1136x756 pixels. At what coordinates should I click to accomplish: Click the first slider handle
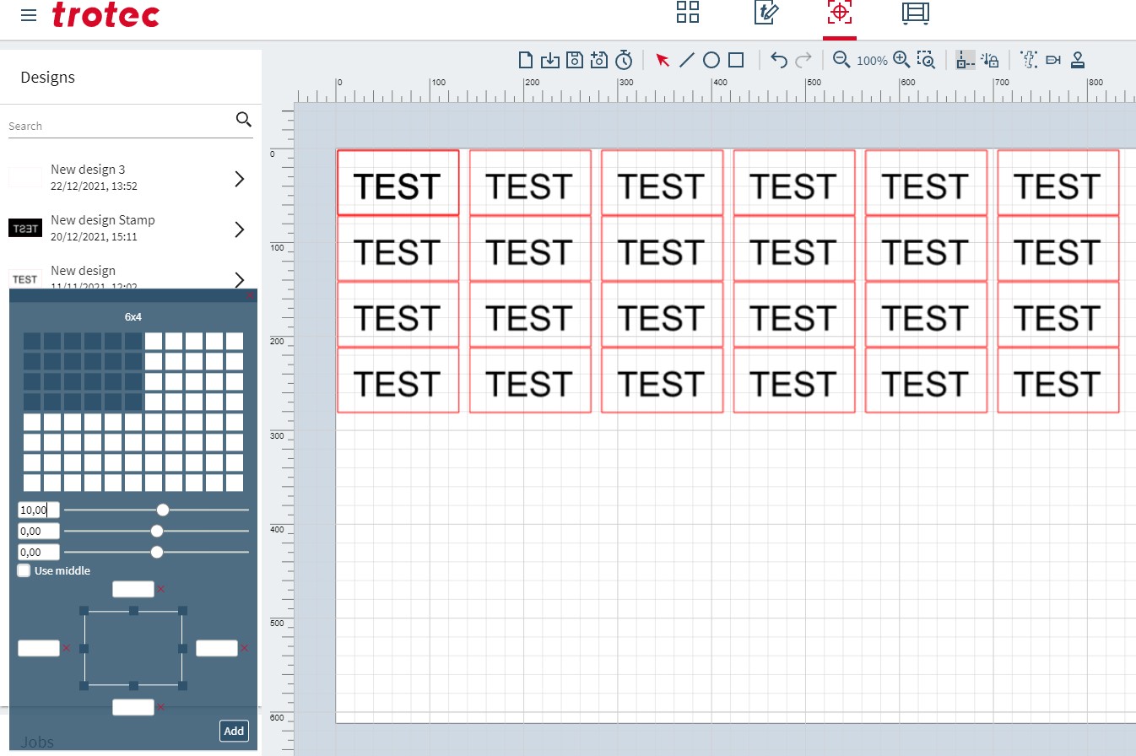163,510
